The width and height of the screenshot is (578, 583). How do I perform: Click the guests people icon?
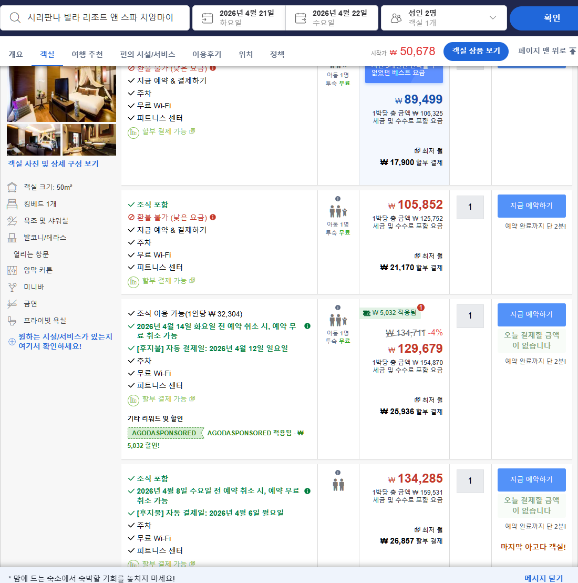pyautogui.click(x=396, y=18)
